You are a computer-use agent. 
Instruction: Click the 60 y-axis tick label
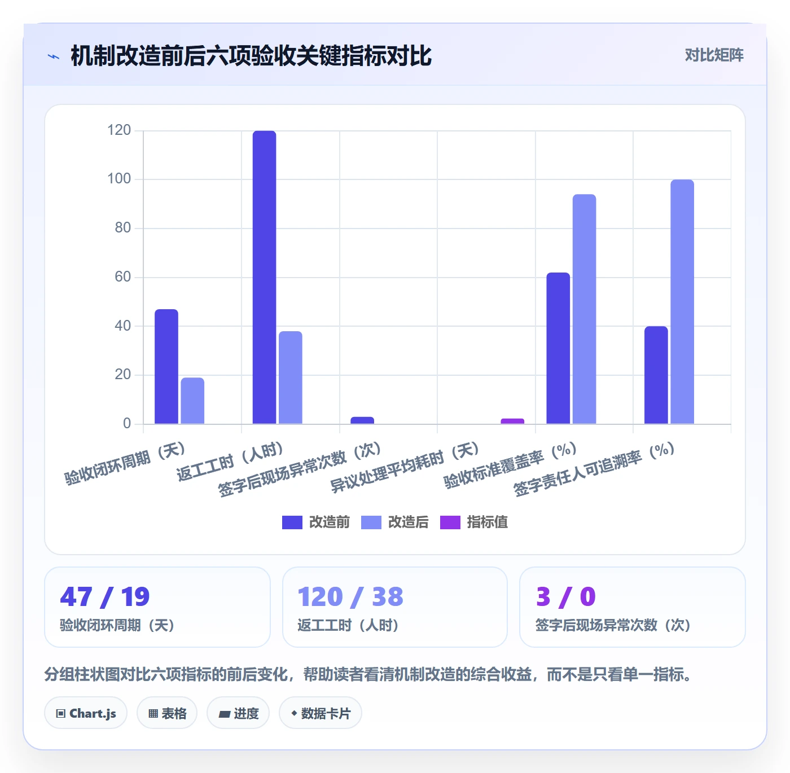pyautogui.click(x=123, y=277)
